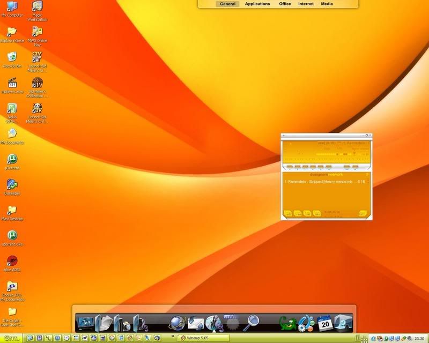This screenshot has width=429, height=343.
Task: Click the ice cube dock icon
Action: 343,323
